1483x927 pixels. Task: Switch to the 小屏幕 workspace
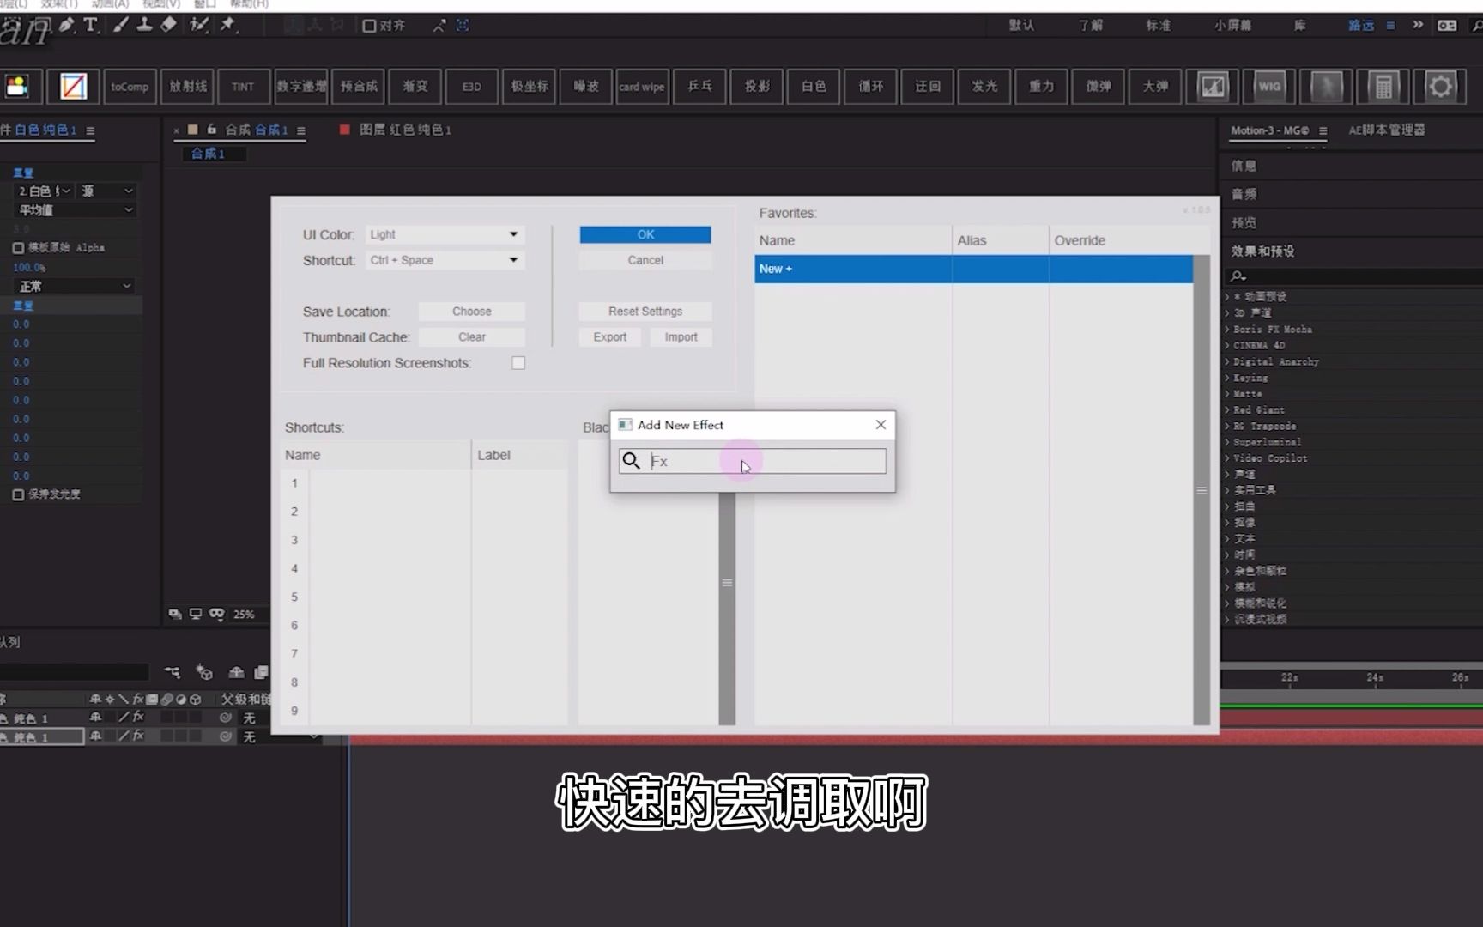coord(1232,26)
